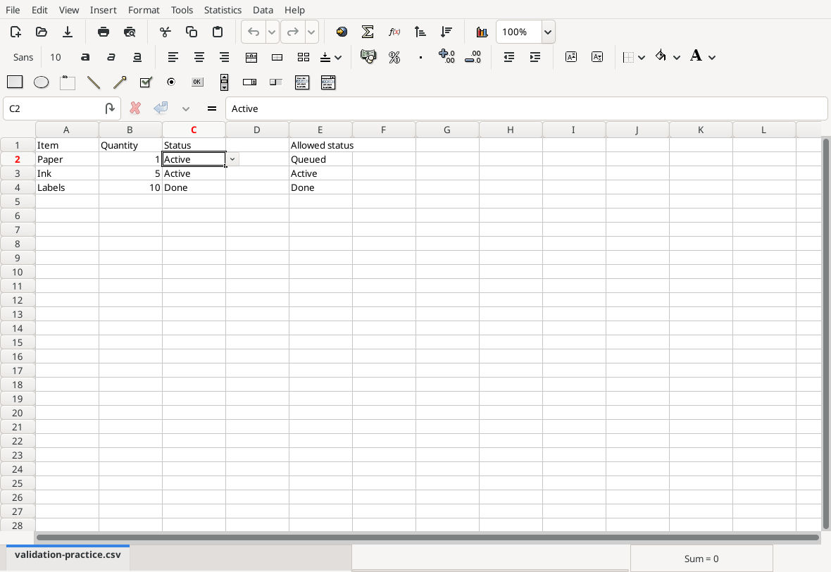Copy the selection
Screen dimensions: 831x572
[192, 32]
